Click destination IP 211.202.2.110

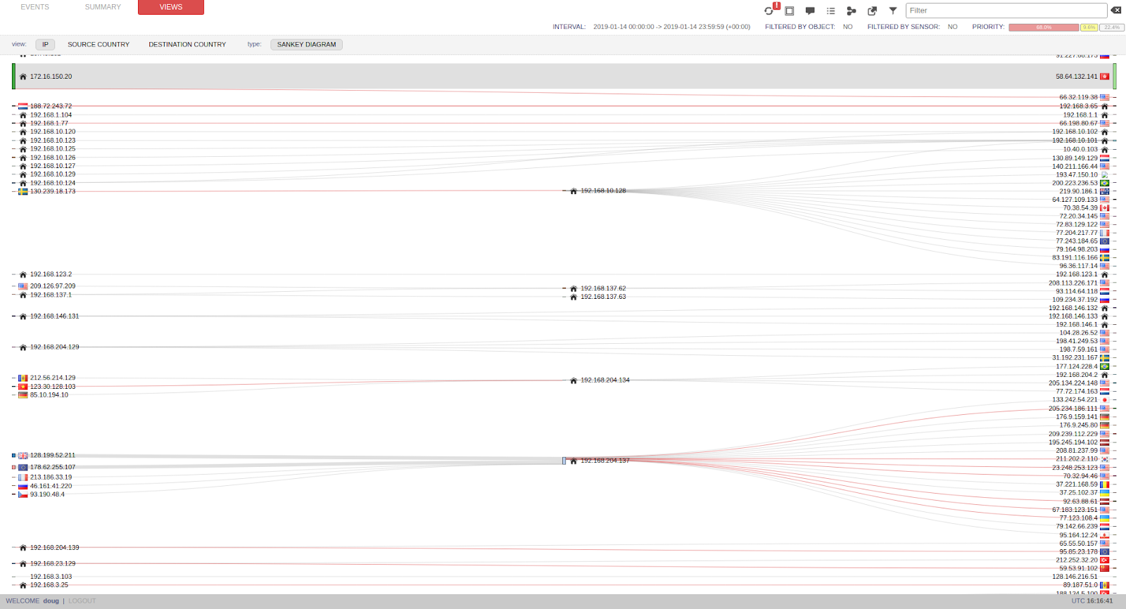pyautogui.click(x=1077, y=459)
